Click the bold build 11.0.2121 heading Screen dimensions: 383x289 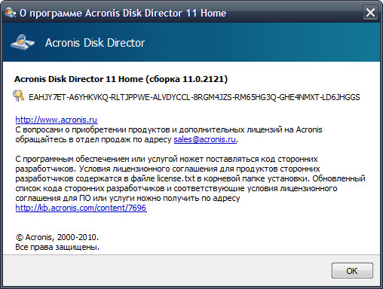click(x=121, y=79)
